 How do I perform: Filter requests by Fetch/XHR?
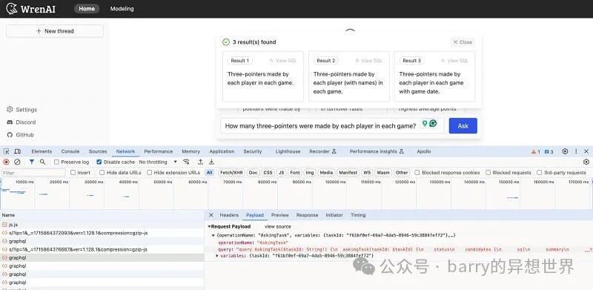point(231,173)
